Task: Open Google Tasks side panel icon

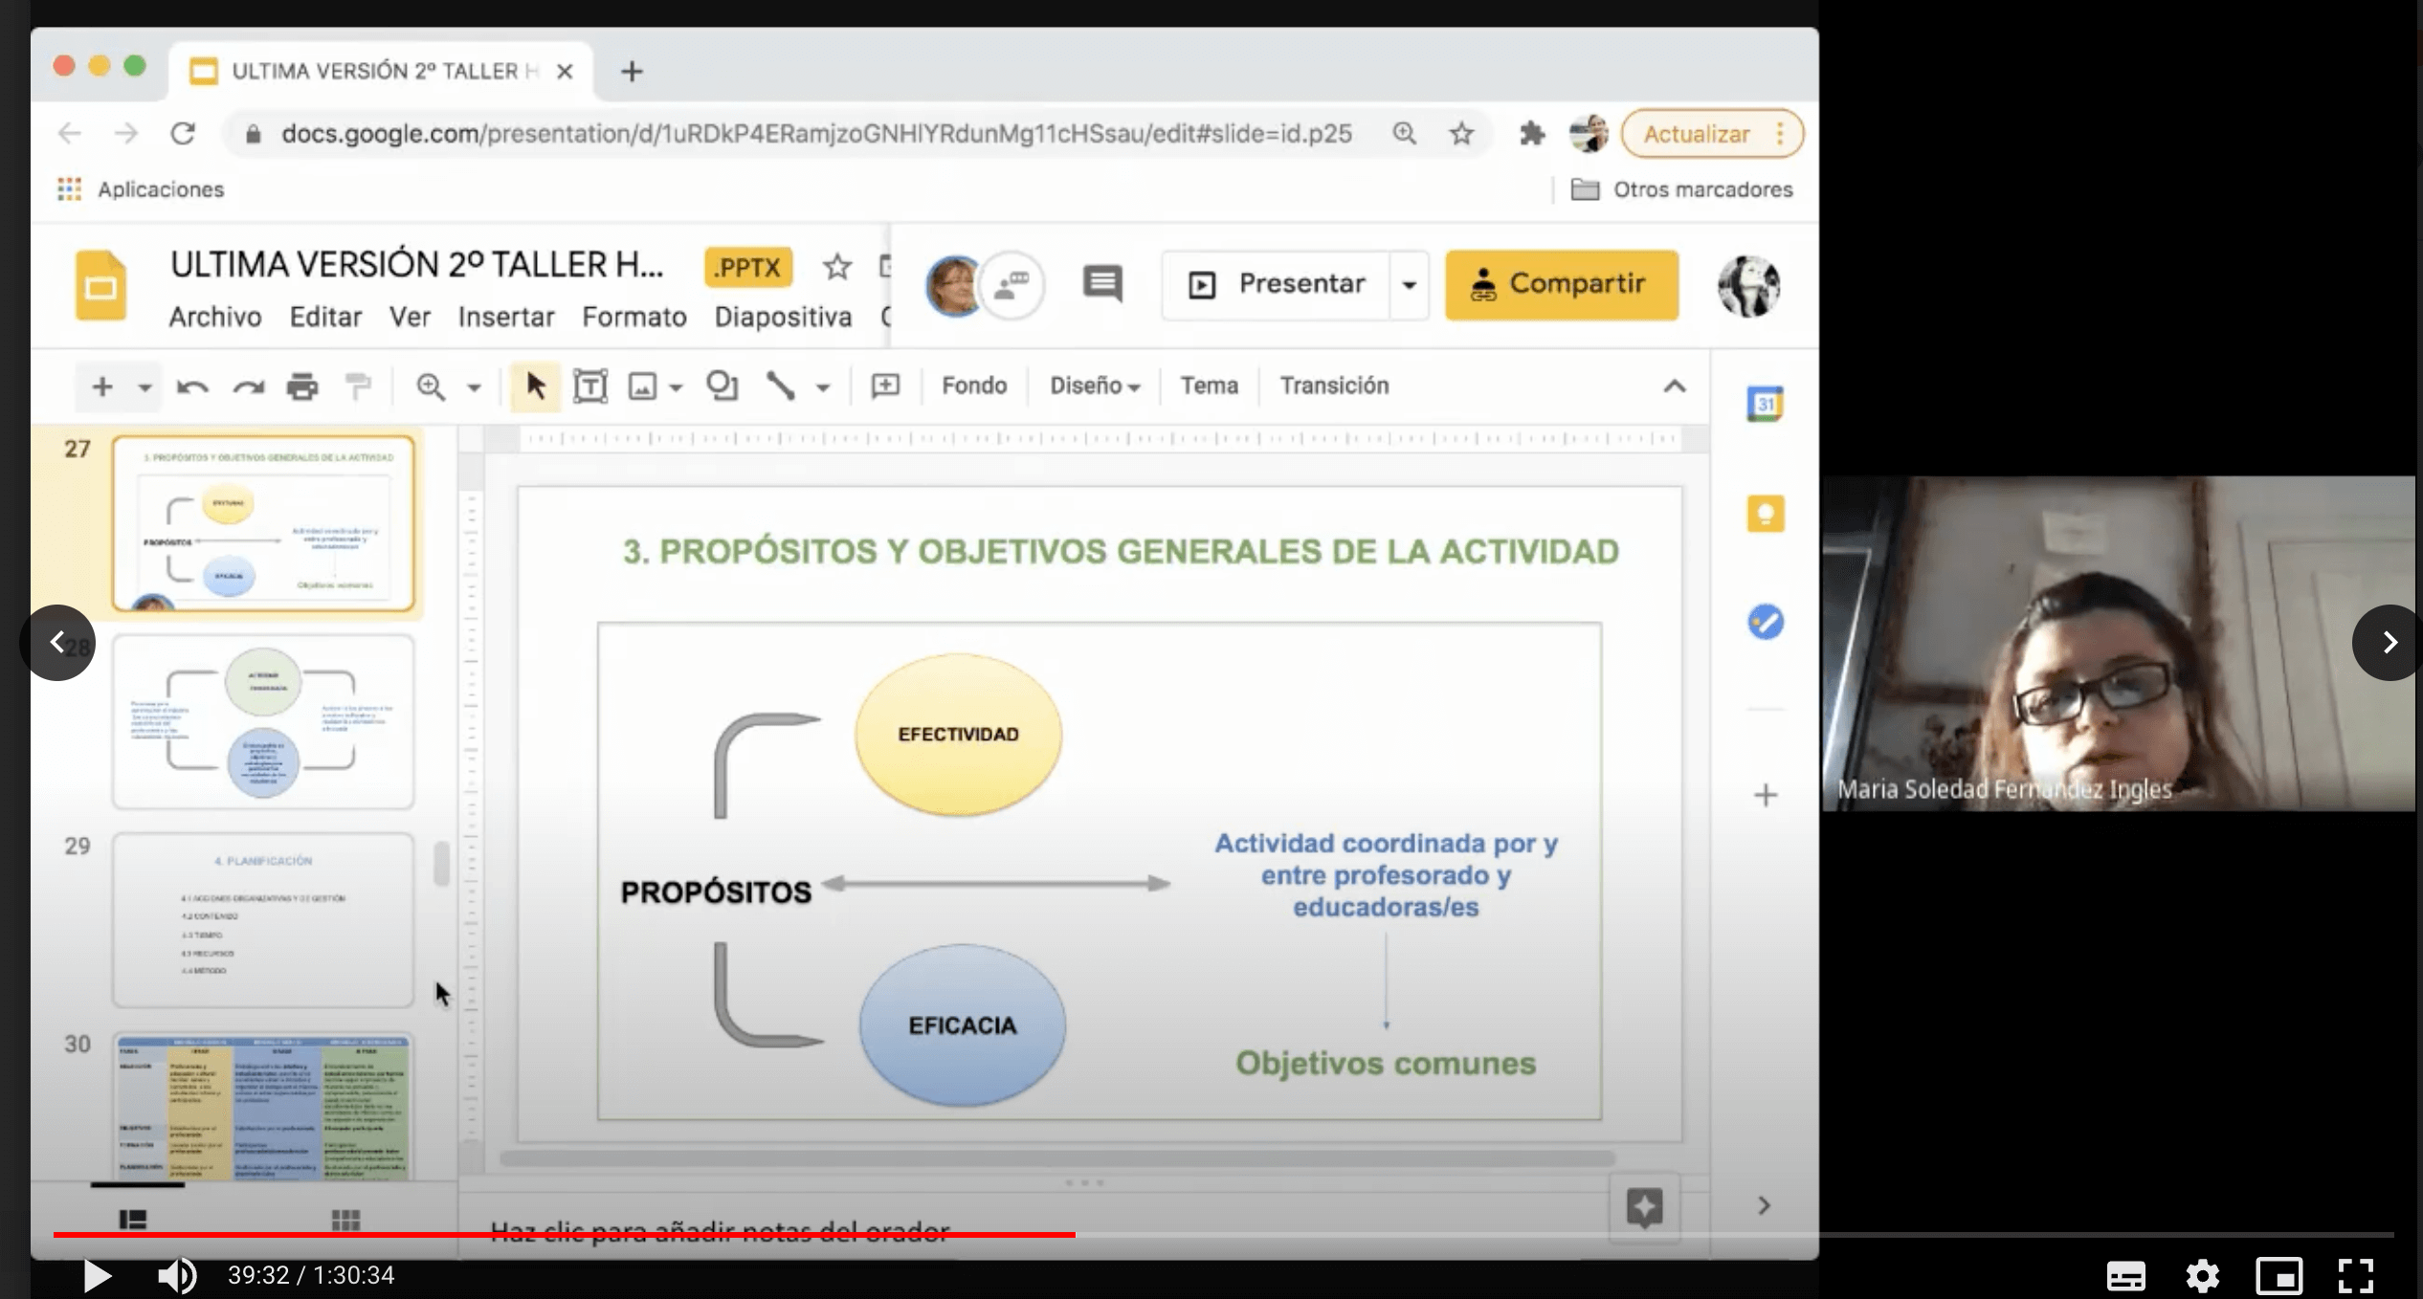Action: (x=1765, y=623)
